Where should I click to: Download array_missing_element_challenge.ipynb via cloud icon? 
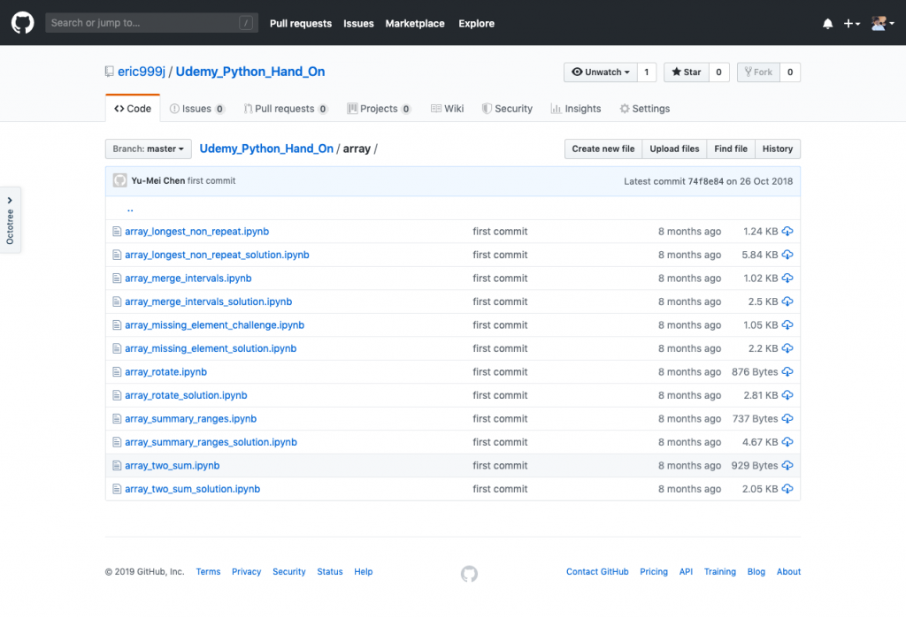coord(787,324)
